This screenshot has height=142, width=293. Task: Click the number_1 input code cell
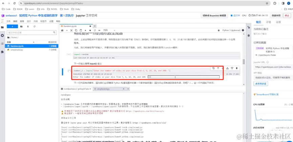[x=156, y=71]
